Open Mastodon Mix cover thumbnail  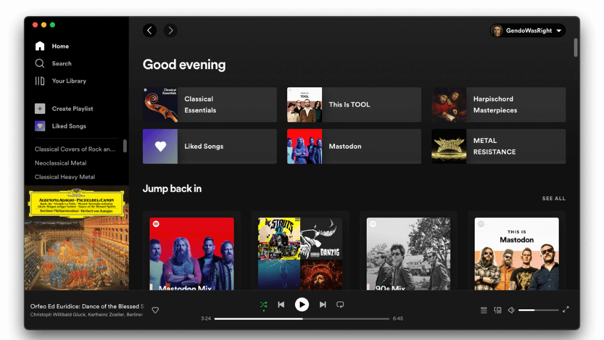coord(192,254)
